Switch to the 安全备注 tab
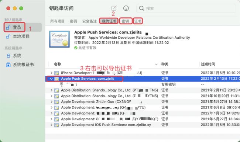This screenshot has width=240, height=142. point(89,21)
